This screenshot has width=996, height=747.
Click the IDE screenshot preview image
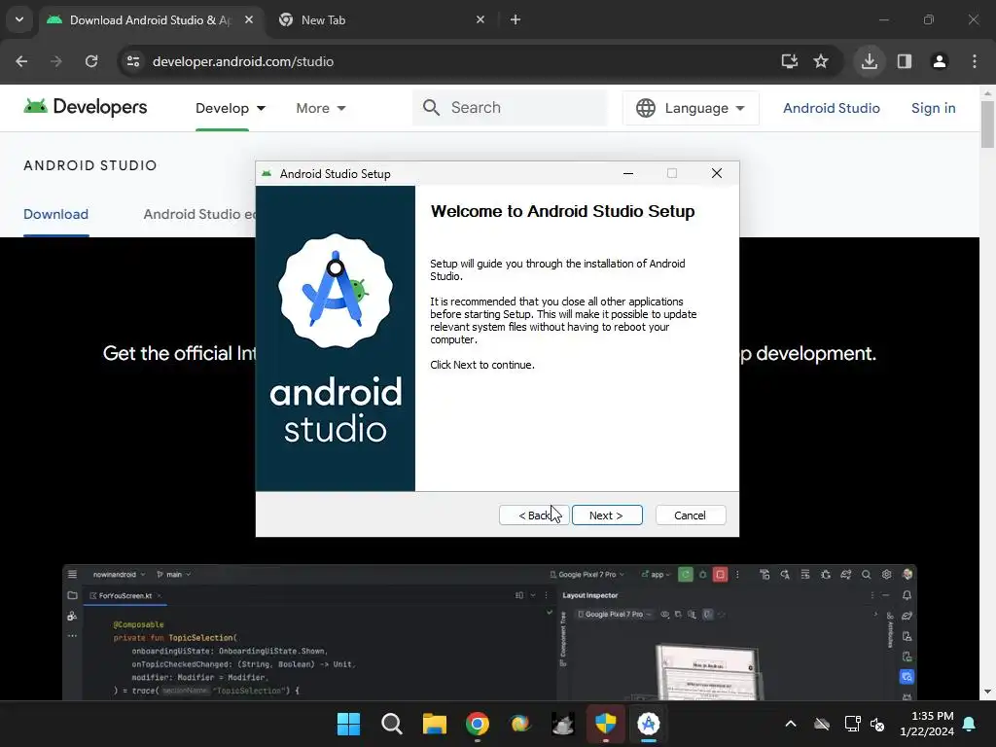[x=489, y=632]
